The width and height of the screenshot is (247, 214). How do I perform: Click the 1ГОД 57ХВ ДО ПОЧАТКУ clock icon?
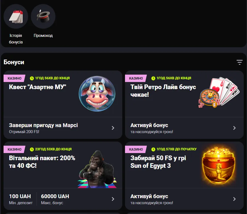tap(153, 149)
